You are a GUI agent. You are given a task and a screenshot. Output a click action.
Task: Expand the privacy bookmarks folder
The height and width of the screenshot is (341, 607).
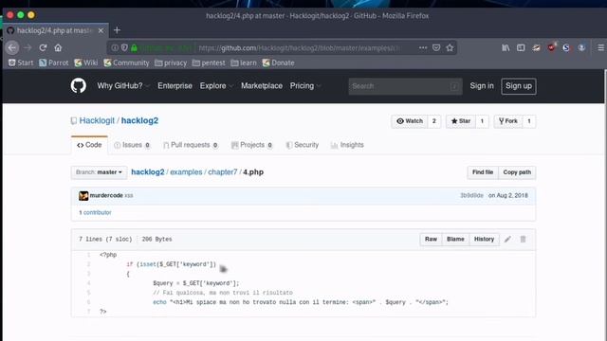[171, 63]
